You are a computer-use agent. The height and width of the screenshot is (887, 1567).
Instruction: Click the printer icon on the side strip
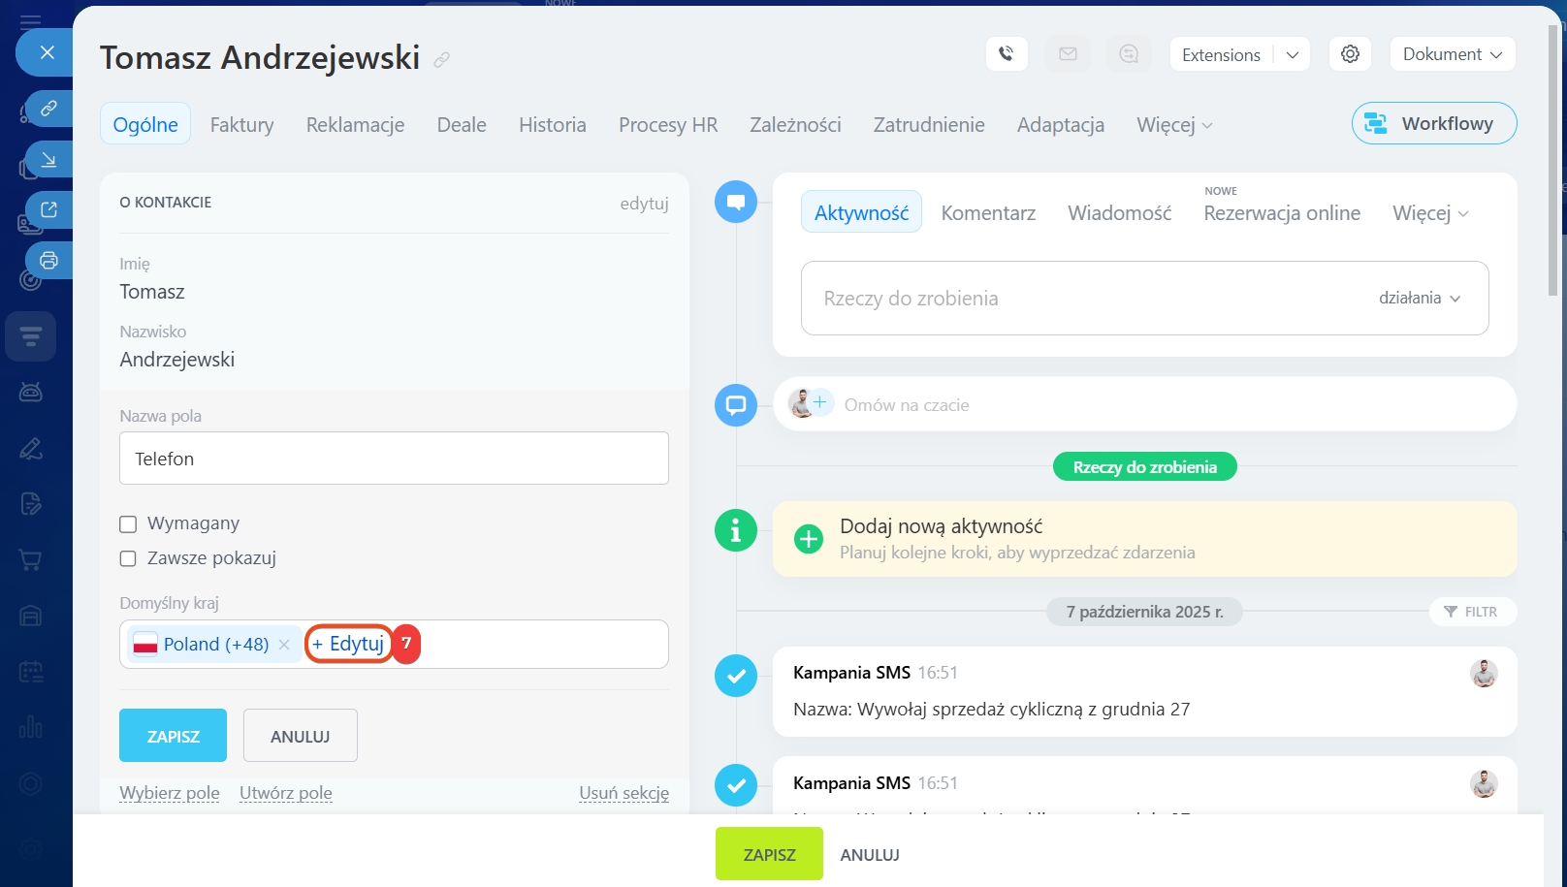coord(48,260)
